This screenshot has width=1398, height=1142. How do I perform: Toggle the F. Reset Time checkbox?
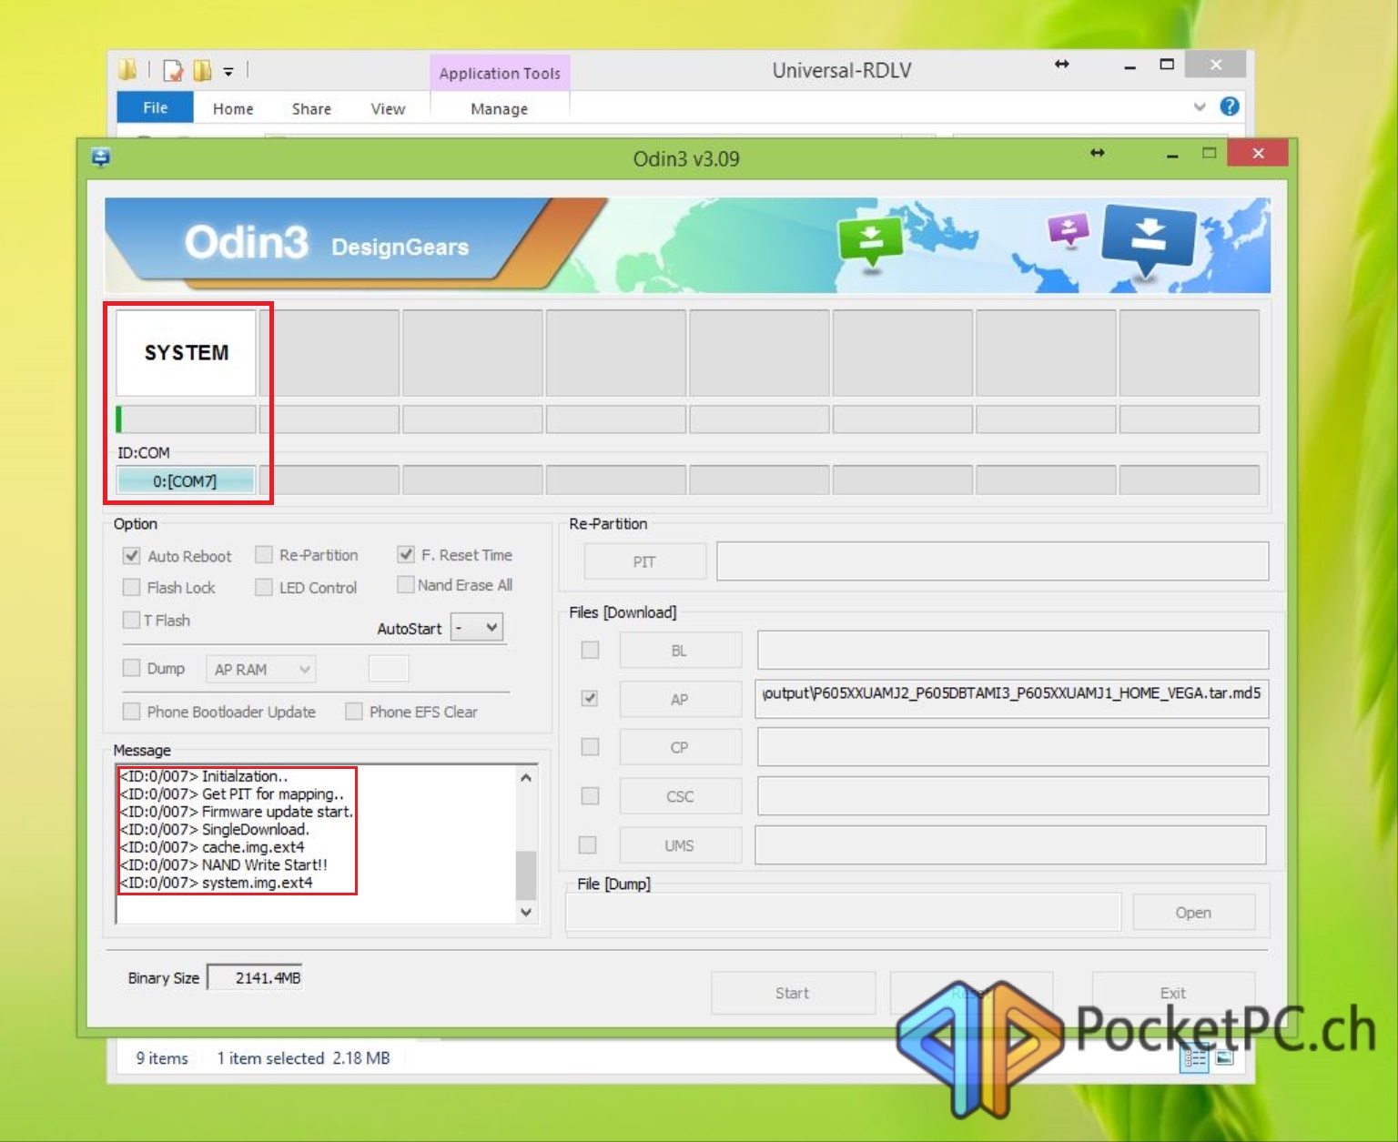point(406,554)
